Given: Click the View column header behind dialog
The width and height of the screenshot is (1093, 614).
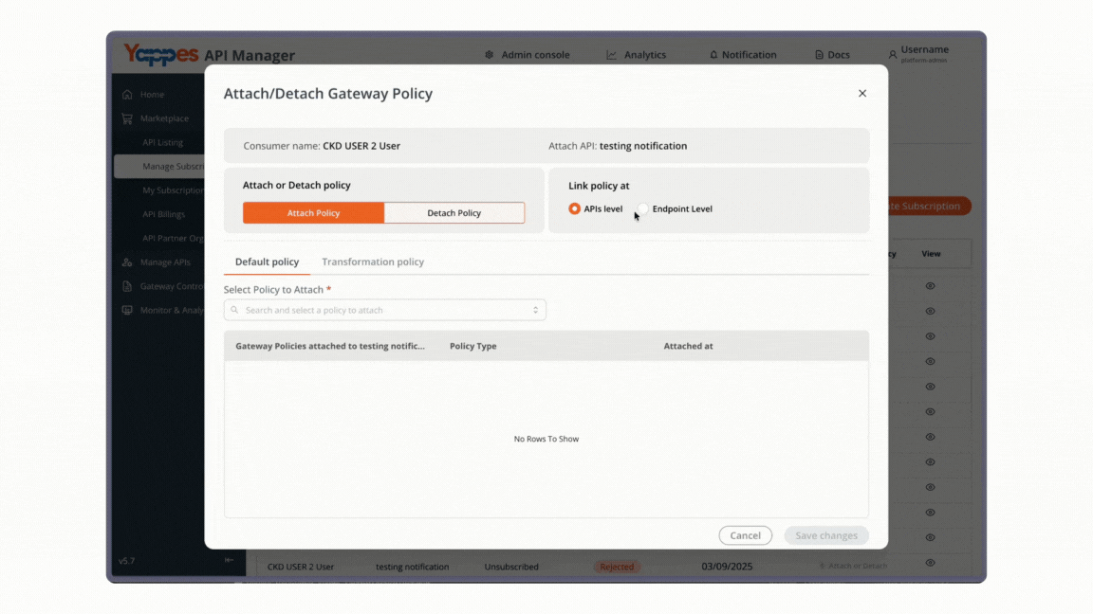Looking at the screenshot, I should click(931, 254).
